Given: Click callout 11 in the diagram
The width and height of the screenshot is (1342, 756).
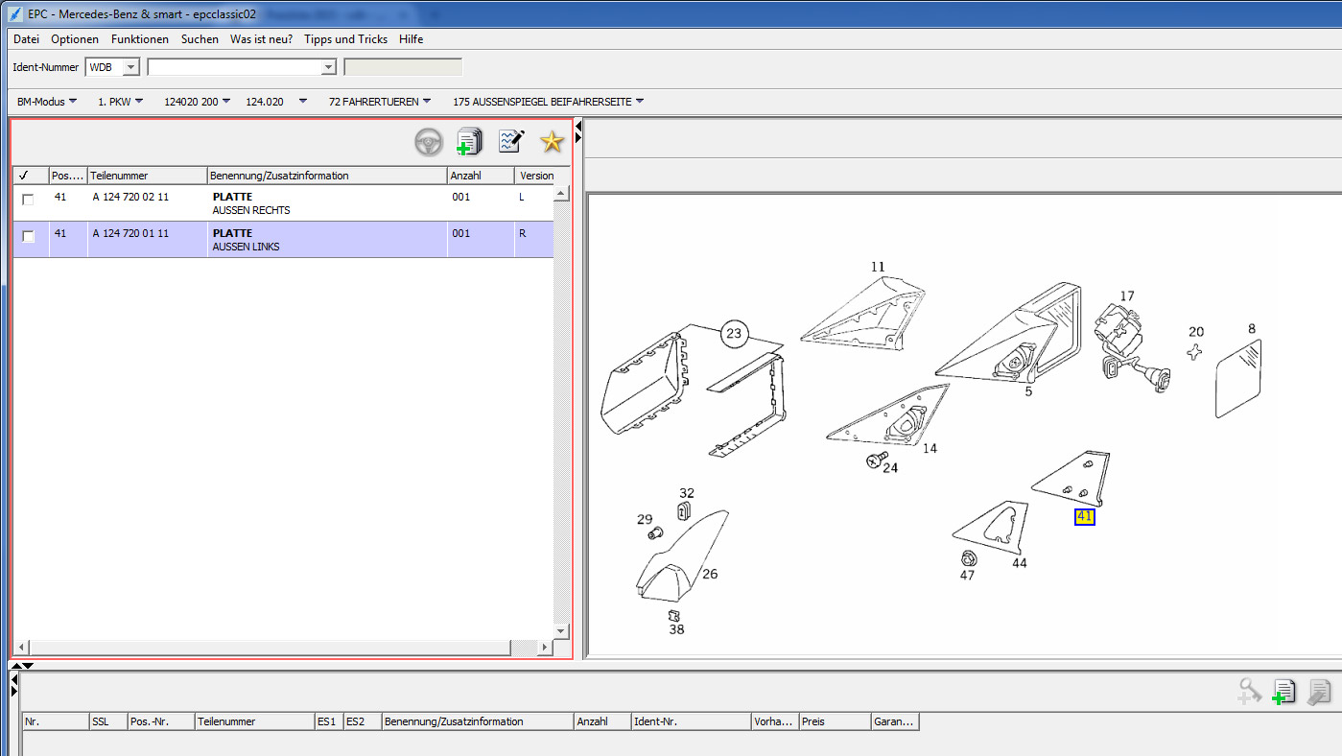Looking at the screenshot, I should (878, 267).
